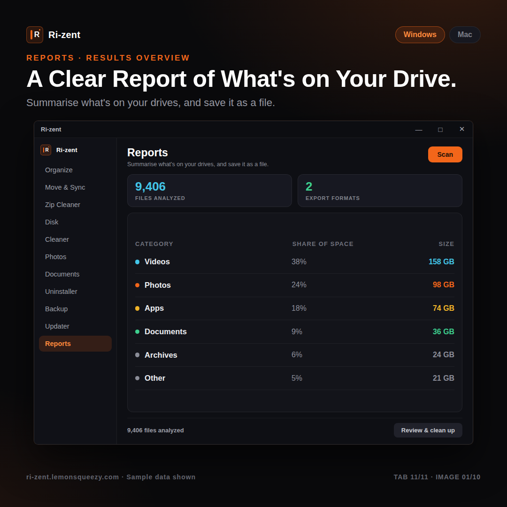This screenshot has width=507, height=507.
Task: Click the Size column header
Action: (446, 244)
